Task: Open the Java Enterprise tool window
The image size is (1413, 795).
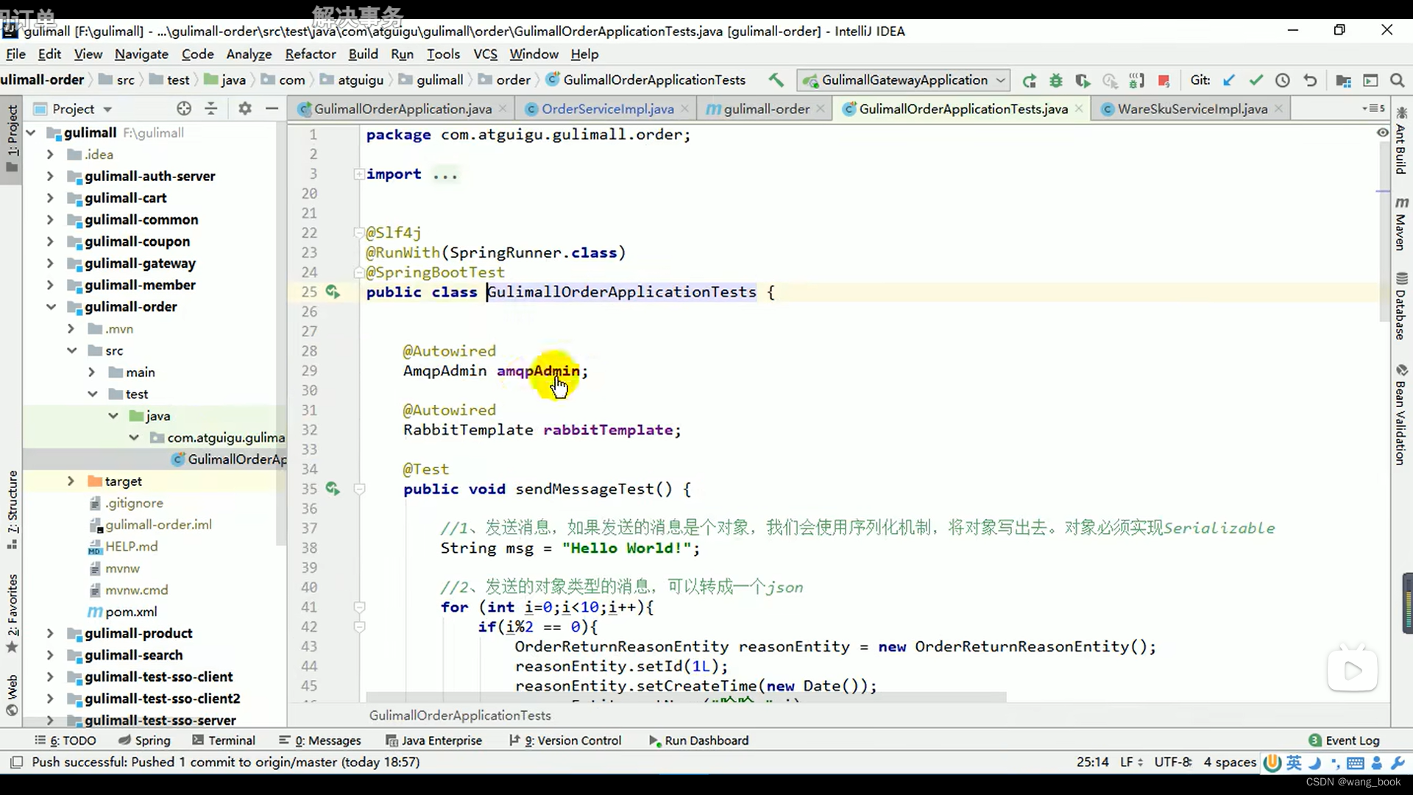Action: 433,741
